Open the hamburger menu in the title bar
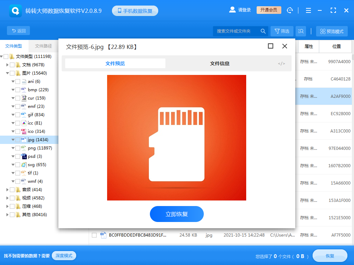The height and width of the screenshot is (265, 354). click(308, 10)
